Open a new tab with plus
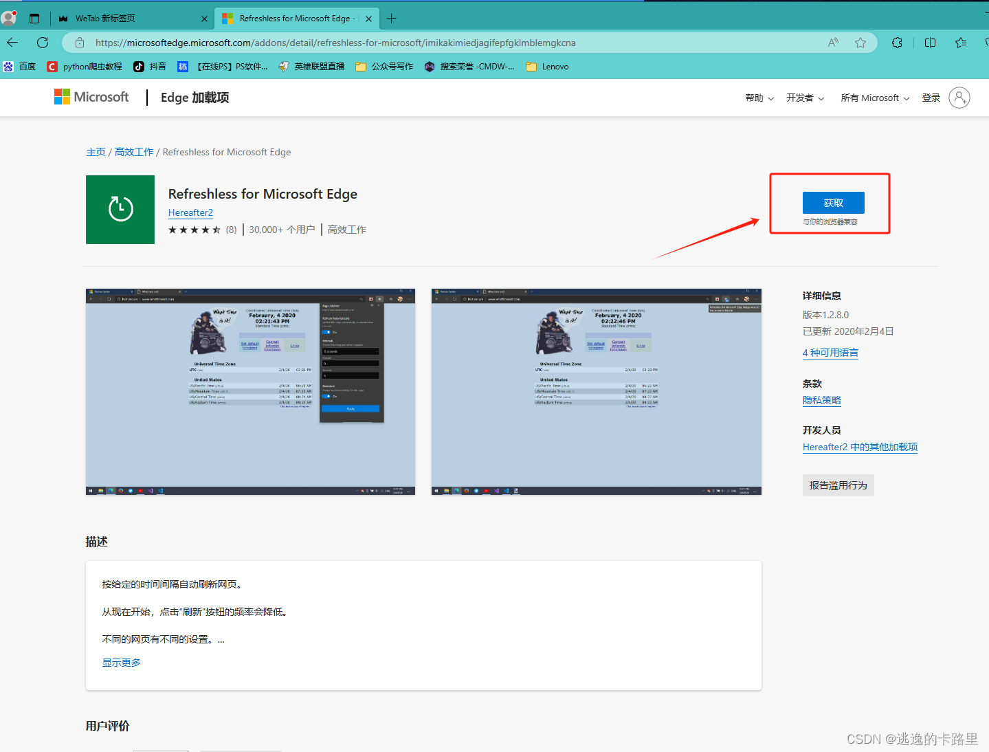Image resolution: width=989 pixels, height=752 pixels. pos(391,19)
